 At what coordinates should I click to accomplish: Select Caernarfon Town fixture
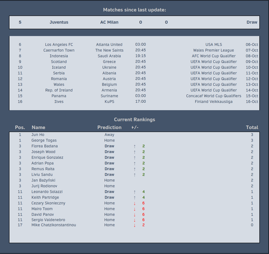click(59, 50)
